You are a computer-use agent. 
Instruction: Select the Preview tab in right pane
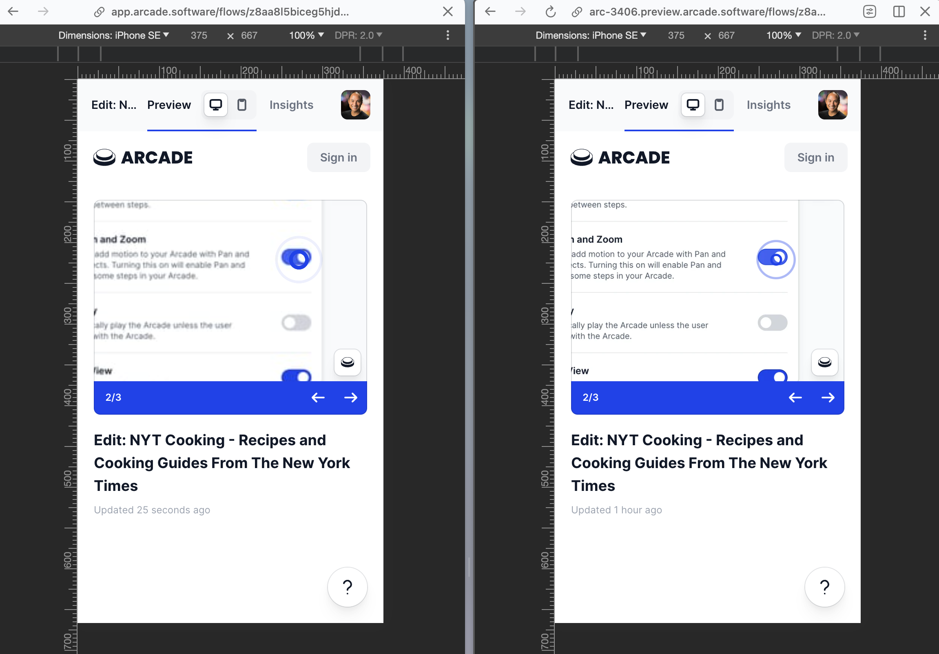[x=646, y=105]
